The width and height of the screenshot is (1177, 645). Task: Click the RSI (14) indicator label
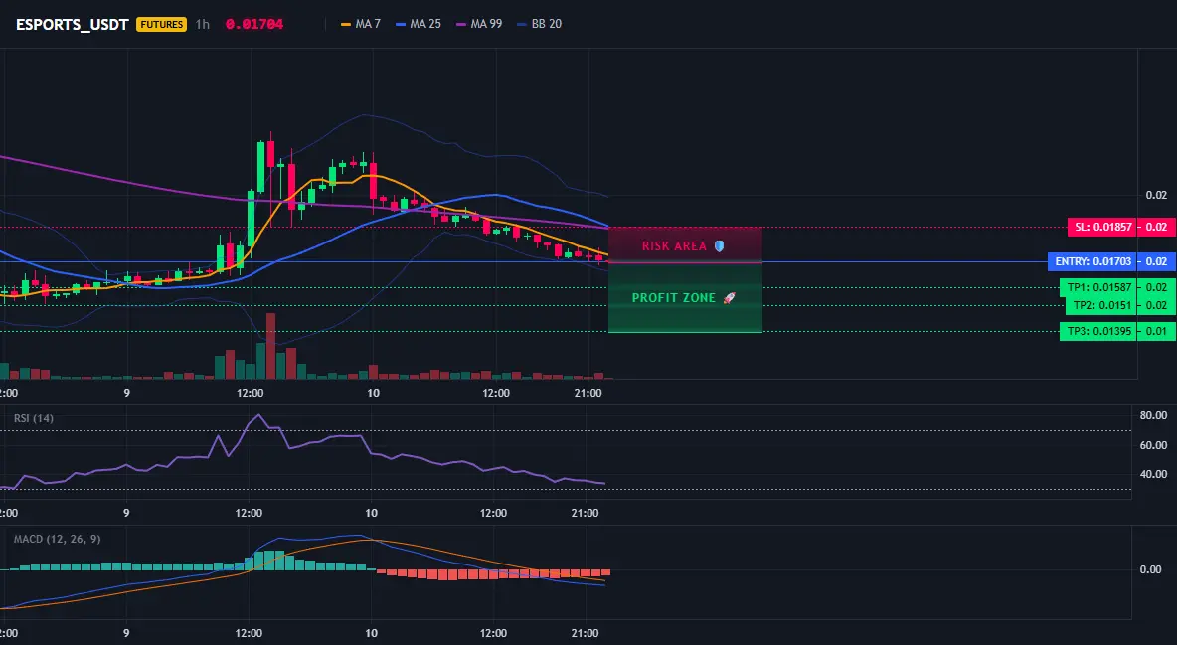[34, 418]
